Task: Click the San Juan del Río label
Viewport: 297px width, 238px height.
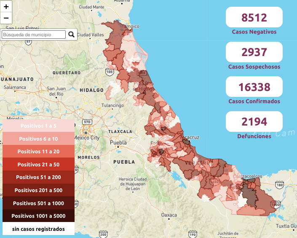Action: 56,91
